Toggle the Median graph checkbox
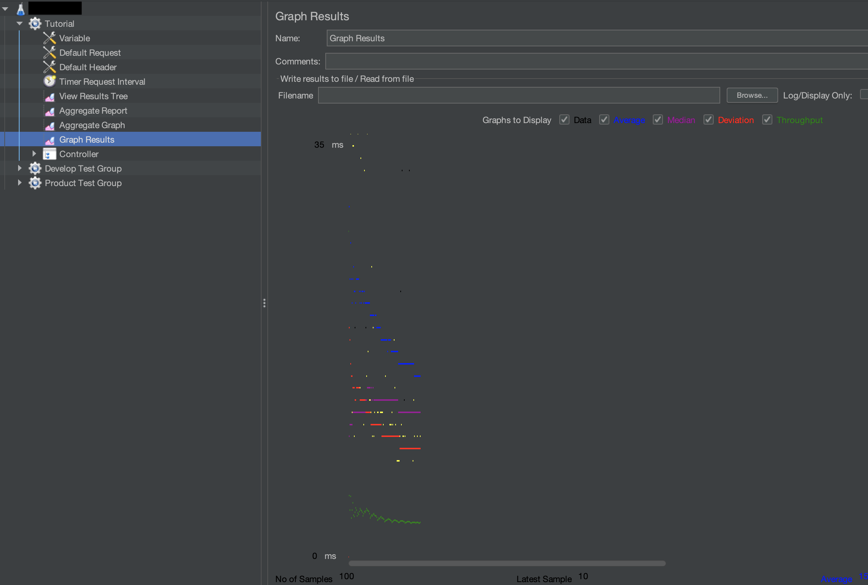The height and width of the screenshot is (585, 868). [x=658, y=120]
